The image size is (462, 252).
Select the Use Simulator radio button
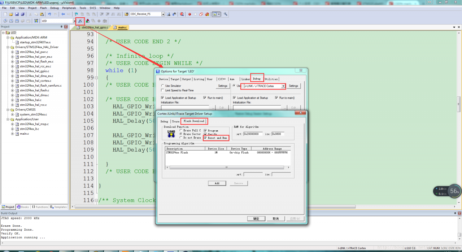pyautogui.click(x=162, y=86)
